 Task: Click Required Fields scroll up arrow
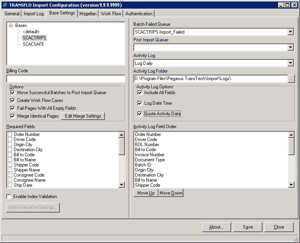click(122, 135)
